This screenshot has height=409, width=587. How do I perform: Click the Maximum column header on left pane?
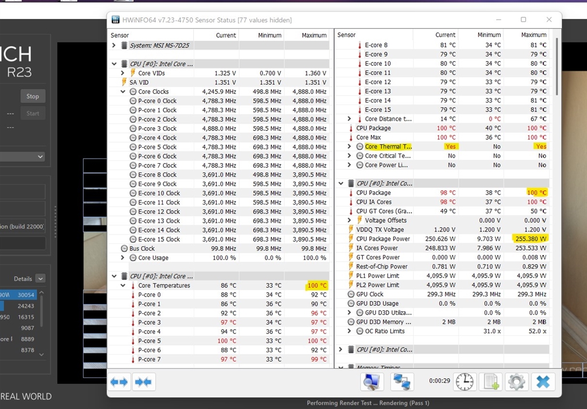314,35
